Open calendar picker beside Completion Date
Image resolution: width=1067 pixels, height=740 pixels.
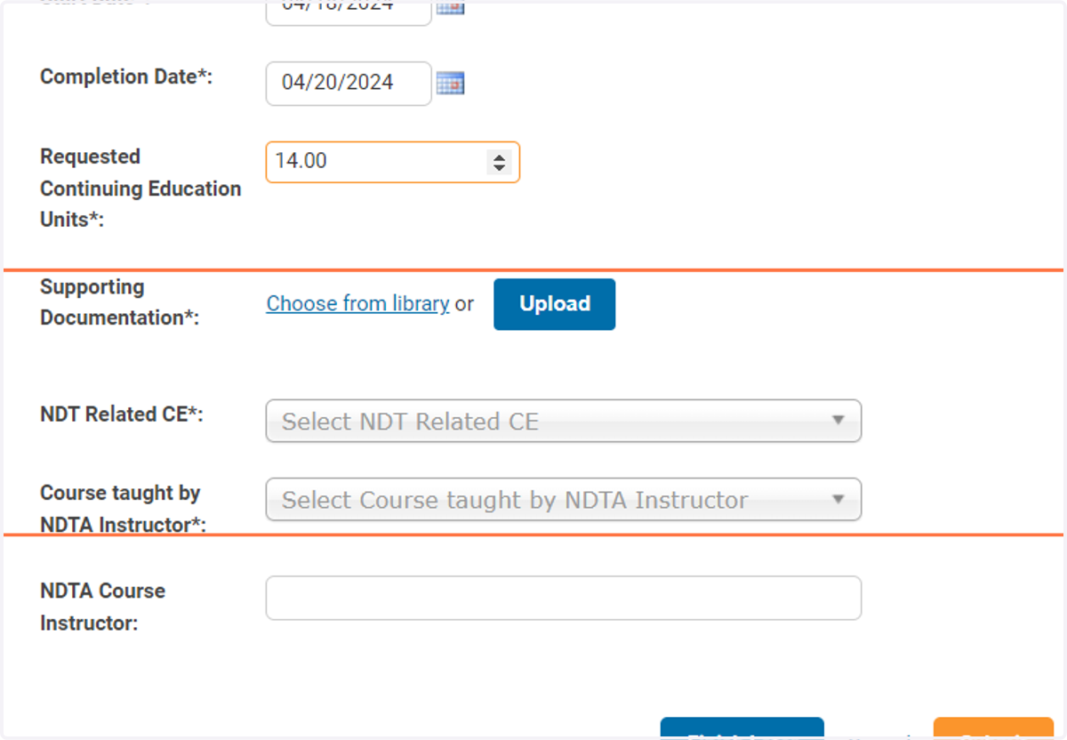[x=451, y=83]
